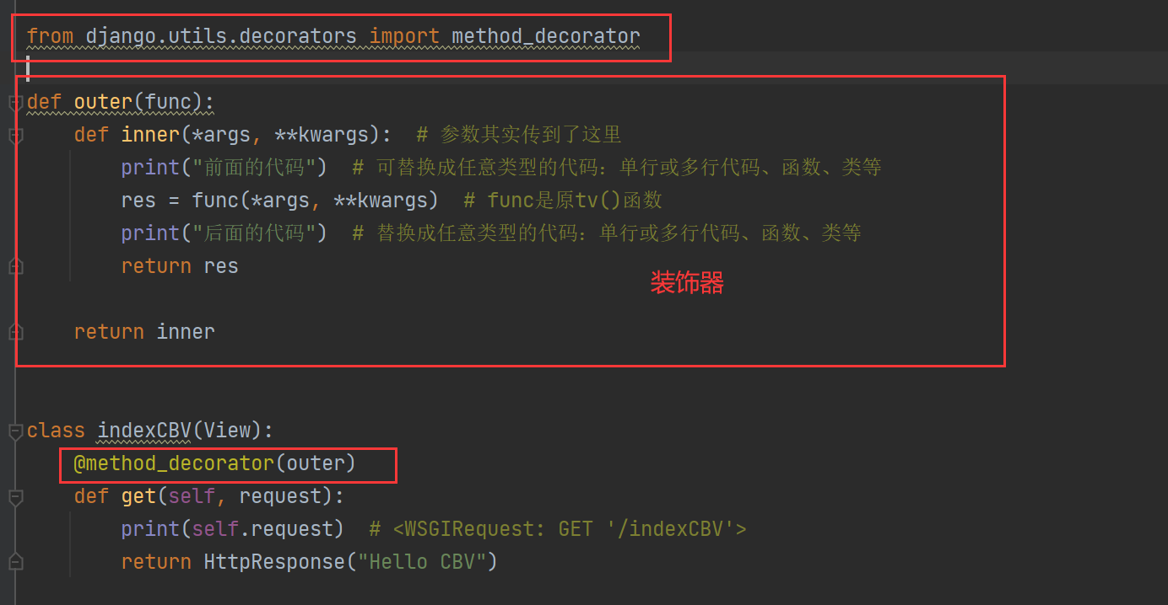Click the WSGIRequest comment text
This screenshot has width=1168, height=605.
coord(558,529)
